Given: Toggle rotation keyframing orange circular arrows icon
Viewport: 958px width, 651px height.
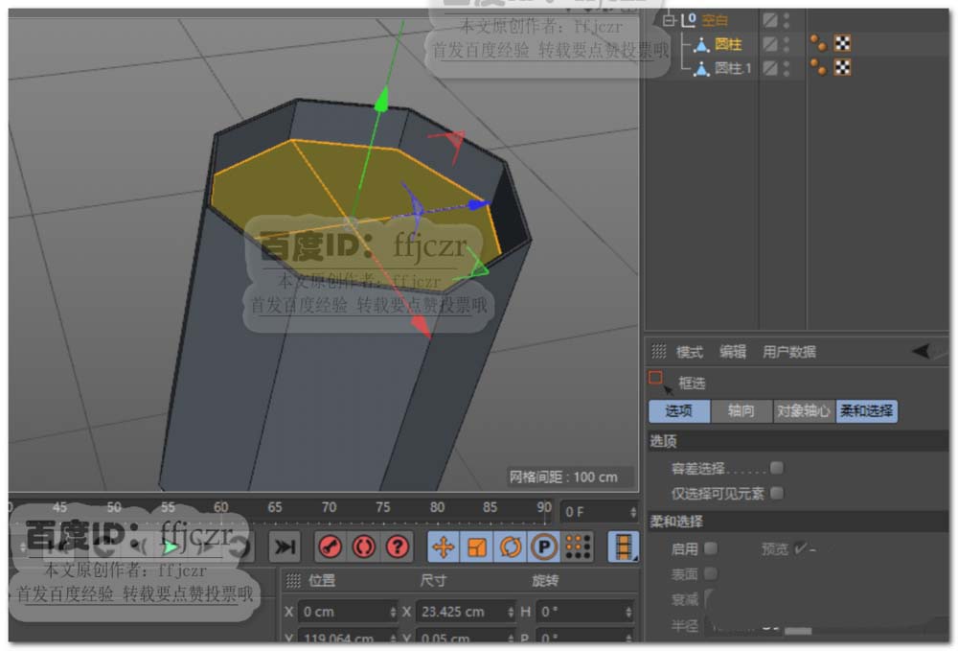Looking at the screenshot, I should 511,546.
